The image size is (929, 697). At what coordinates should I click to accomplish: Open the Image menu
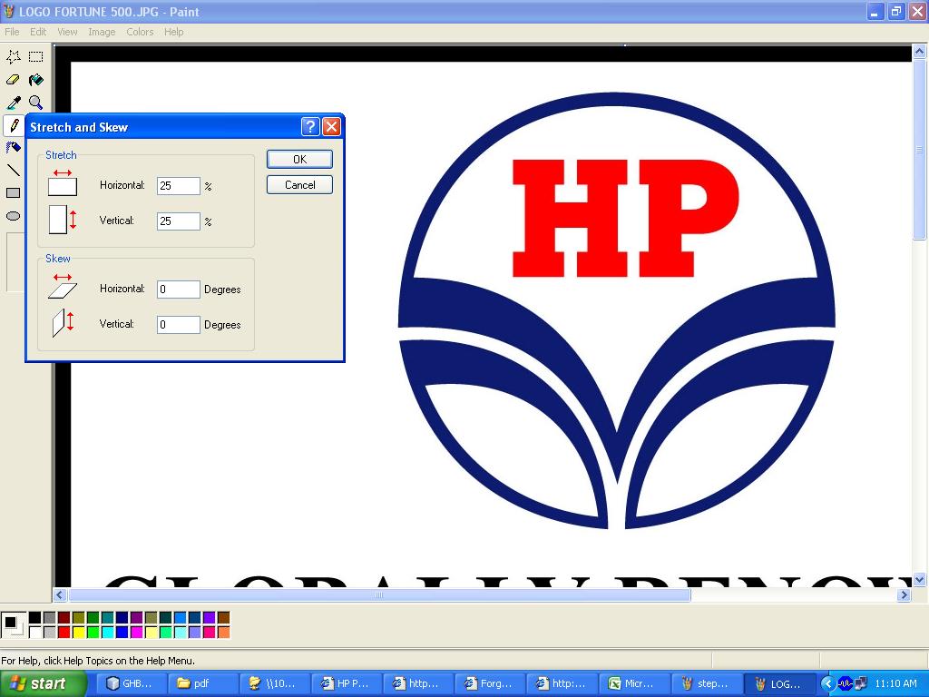pos(102,32)
